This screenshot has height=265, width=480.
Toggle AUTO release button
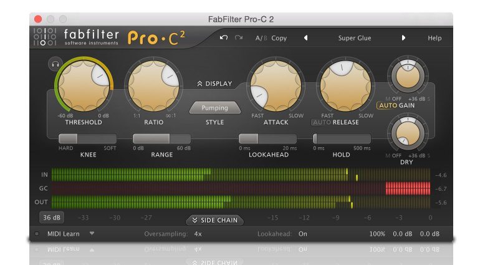click(x=322, y=122)
